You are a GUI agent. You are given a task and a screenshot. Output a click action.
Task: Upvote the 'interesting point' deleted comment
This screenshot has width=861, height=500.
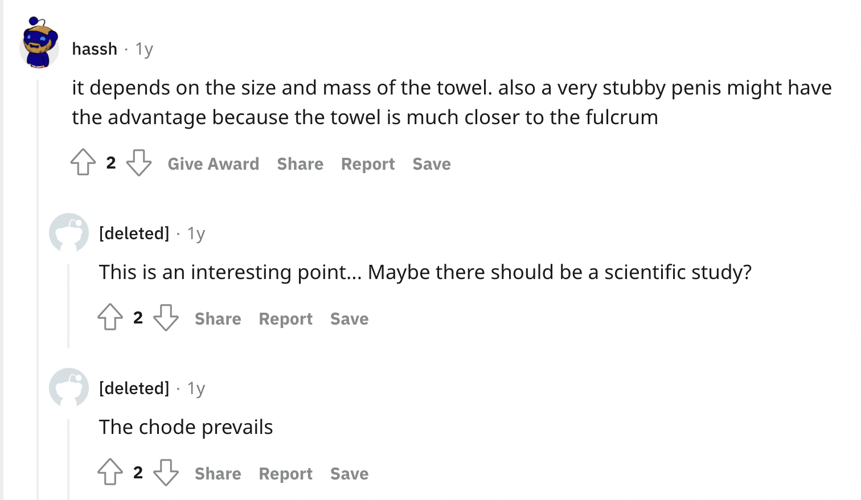click(x=110, y=317)
